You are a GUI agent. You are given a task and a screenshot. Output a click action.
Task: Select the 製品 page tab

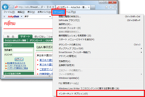coord(11,37)
